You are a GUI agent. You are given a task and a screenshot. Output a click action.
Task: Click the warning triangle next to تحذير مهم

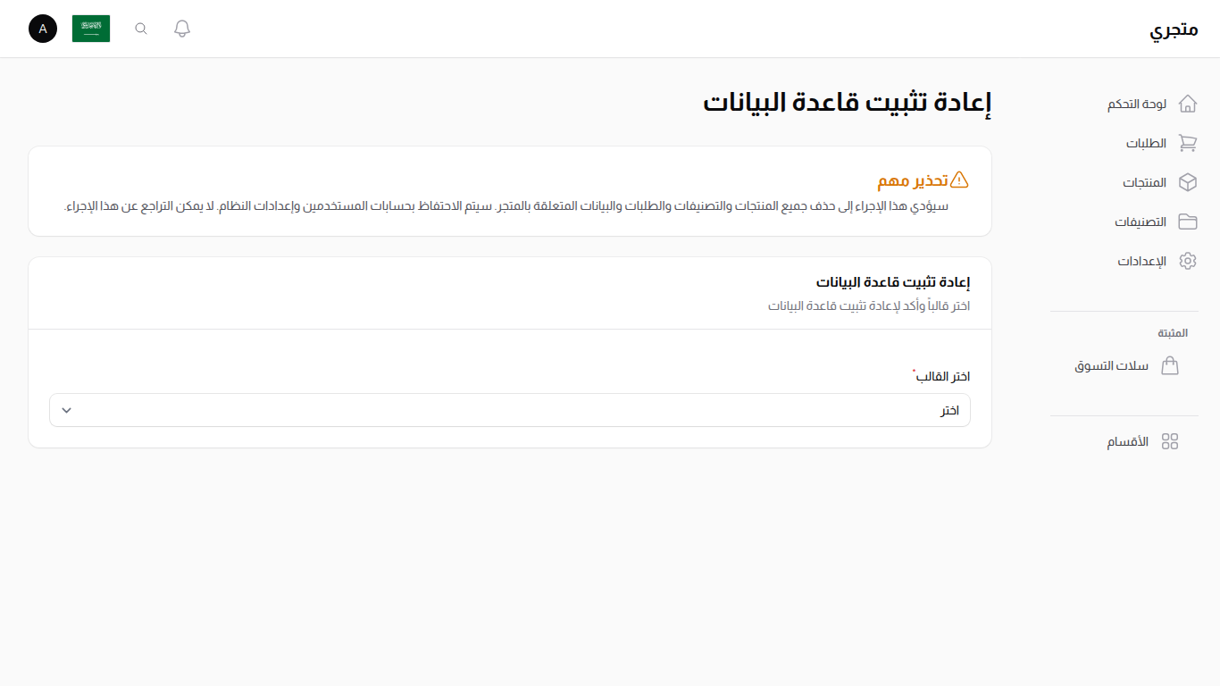(x=961, y=180)
